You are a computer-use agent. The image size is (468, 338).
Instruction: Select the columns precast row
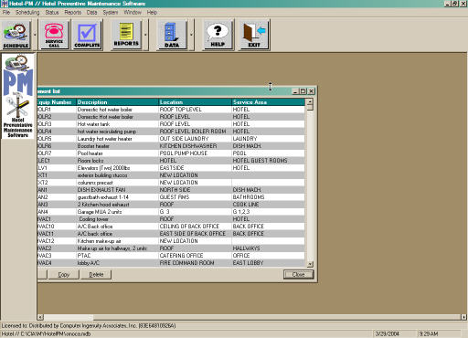[x=171, y=183]
